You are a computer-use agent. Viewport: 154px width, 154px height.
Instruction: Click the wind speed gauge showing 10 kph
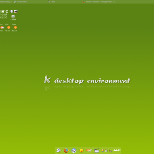[13, 17]
